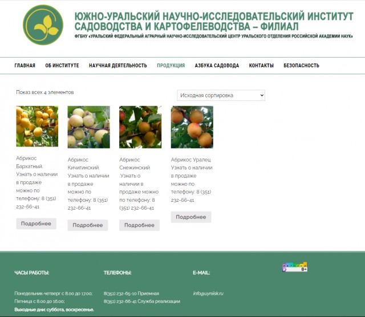Click the 'Показ всех 4 элементов' text

(x=45, y=92)
